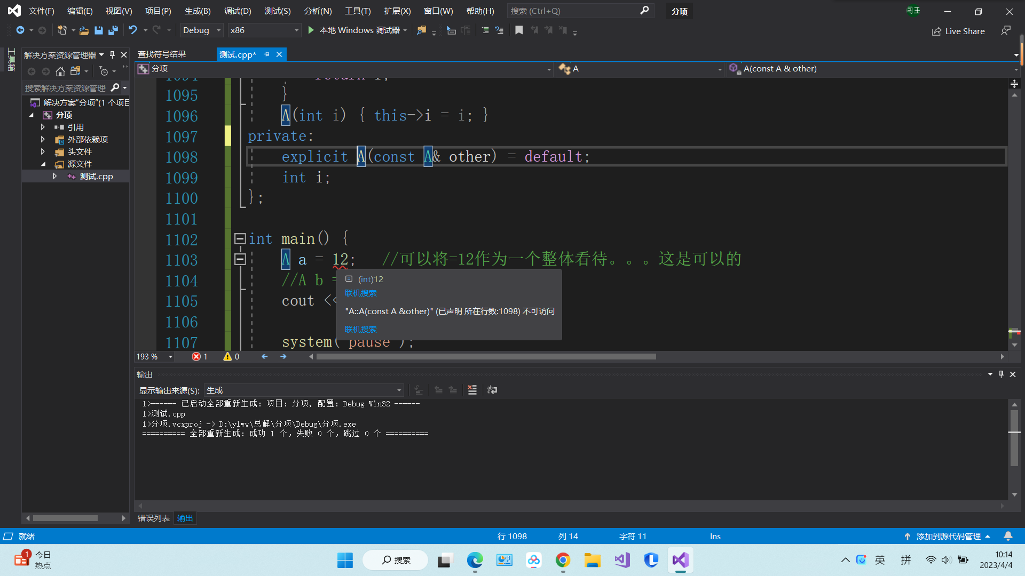Viewport: 1025px width, 576px height.
Task: Click the editor horizontal scrollbar thumb
Action: [x=486, y=357]
